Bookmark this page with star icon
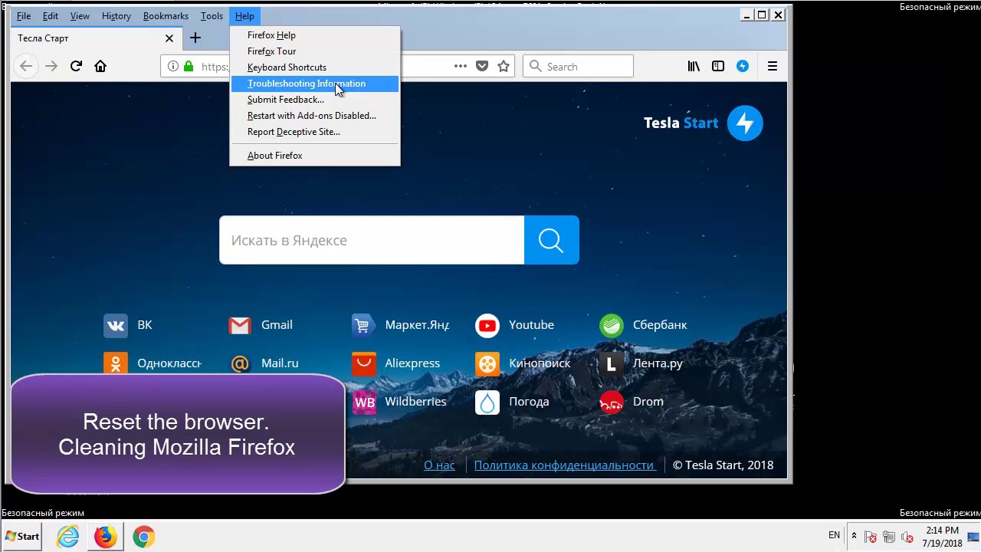The height and width of the screenshot is (552, 981). tap(504, 66)
